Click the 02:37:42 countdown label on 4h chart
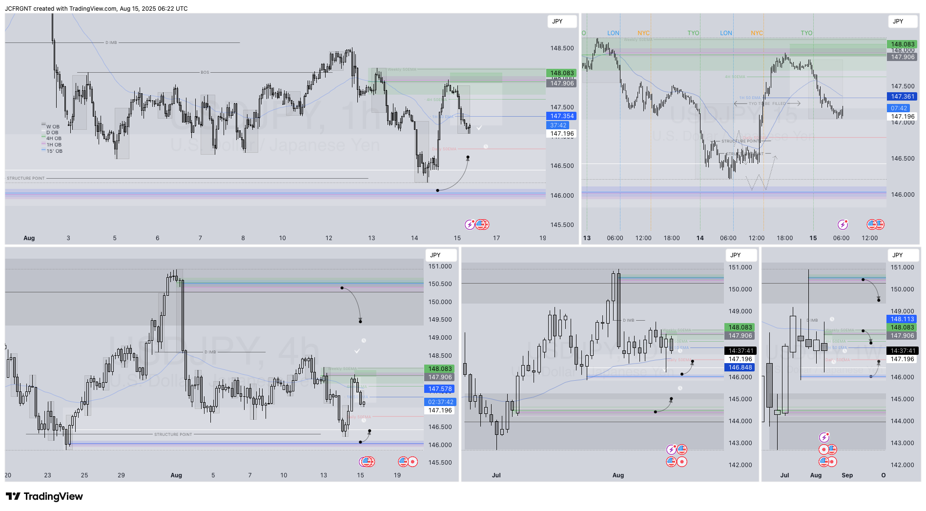The image size is (926, 511). point(440,402)
